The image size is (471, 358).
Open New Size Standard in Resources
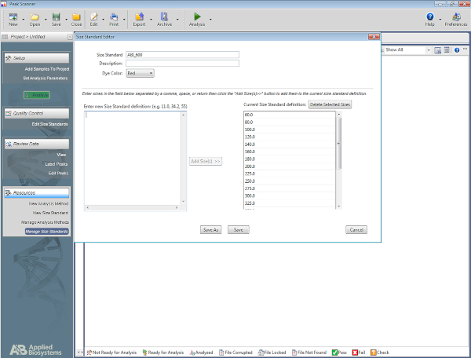49,213
